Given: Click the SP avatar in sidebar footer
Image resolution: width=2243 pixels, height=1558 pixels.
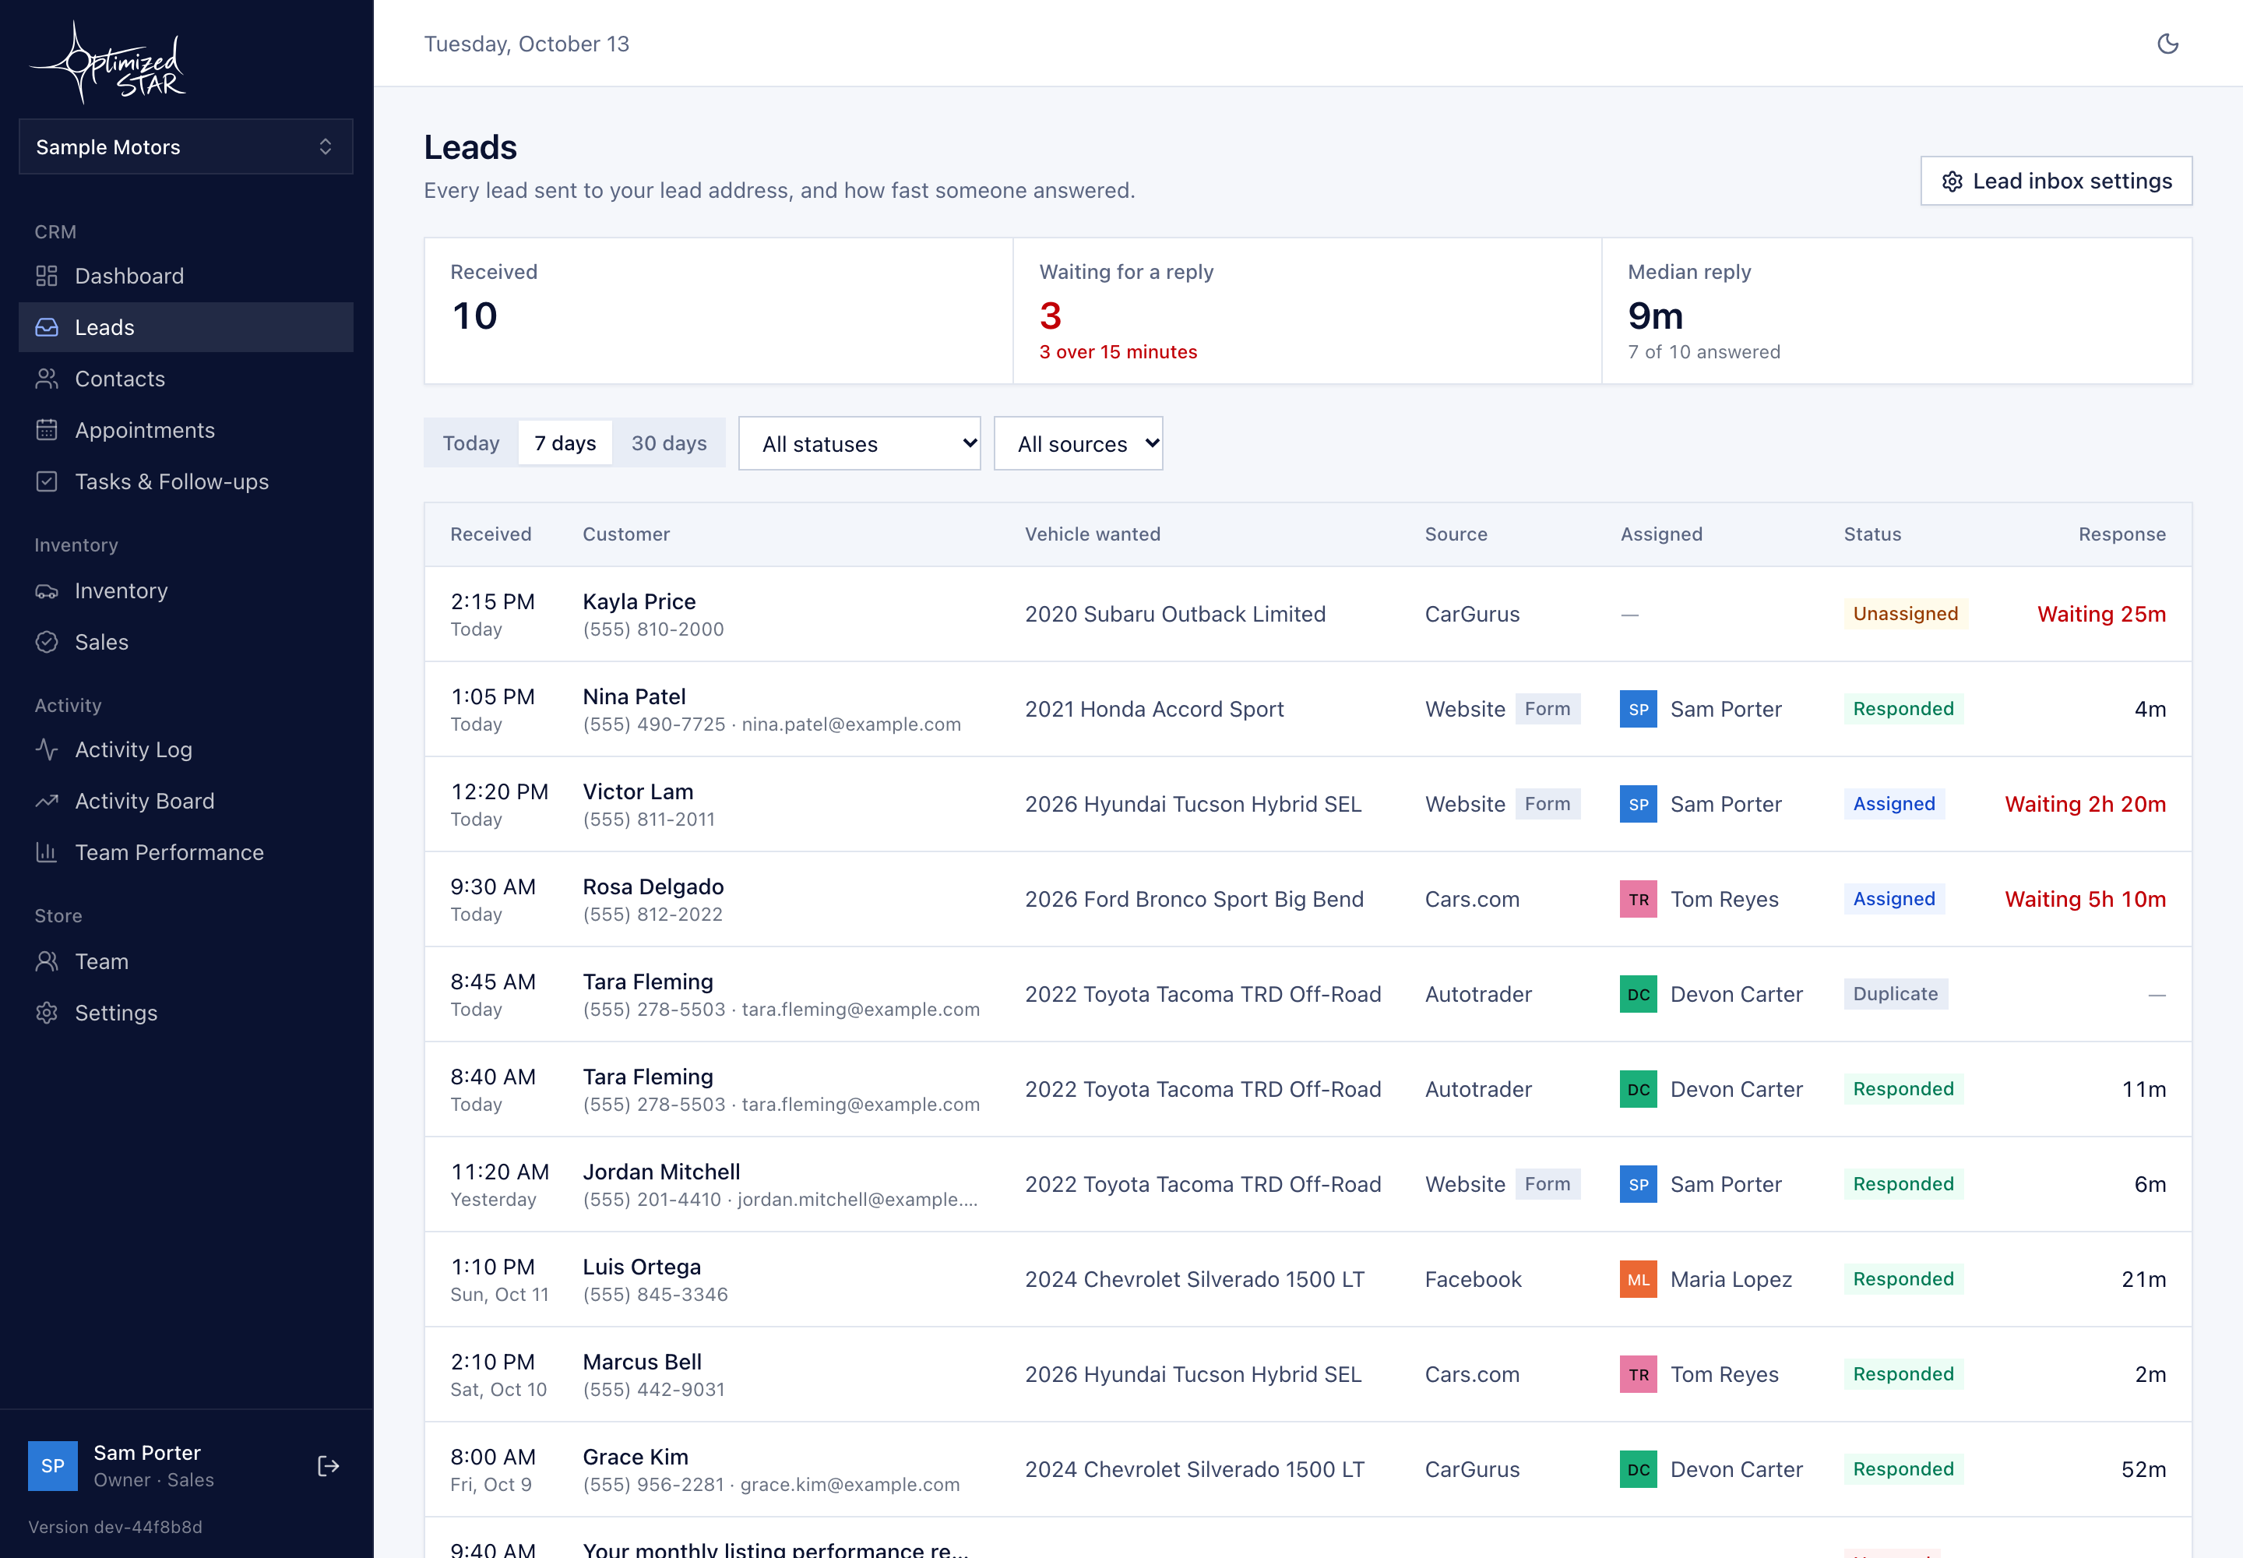Looking at the screenshot, I should point(53,1466).
